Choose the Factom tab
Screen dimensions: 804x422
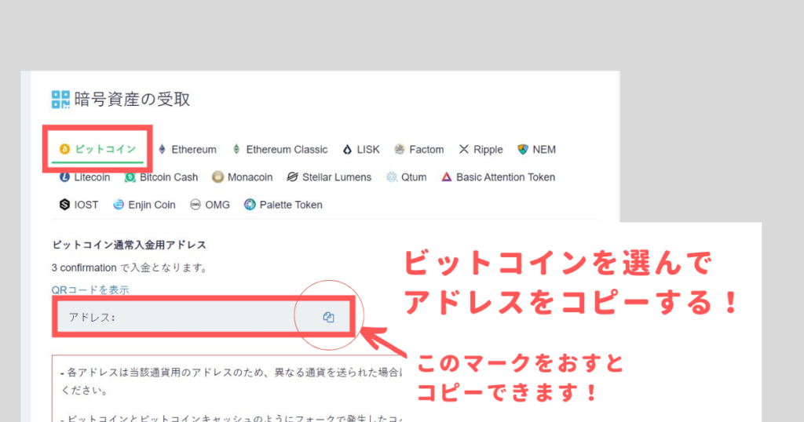(419, 150)
